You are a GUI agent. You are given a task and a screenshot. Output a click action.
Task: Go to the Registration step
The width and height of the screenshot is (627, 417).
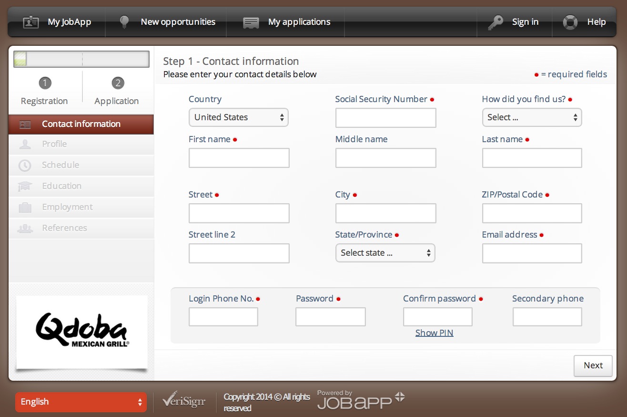44,91
